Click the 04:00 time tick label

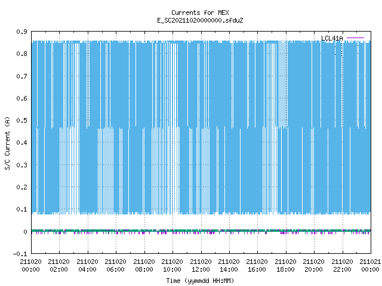(x=87, y=266)
